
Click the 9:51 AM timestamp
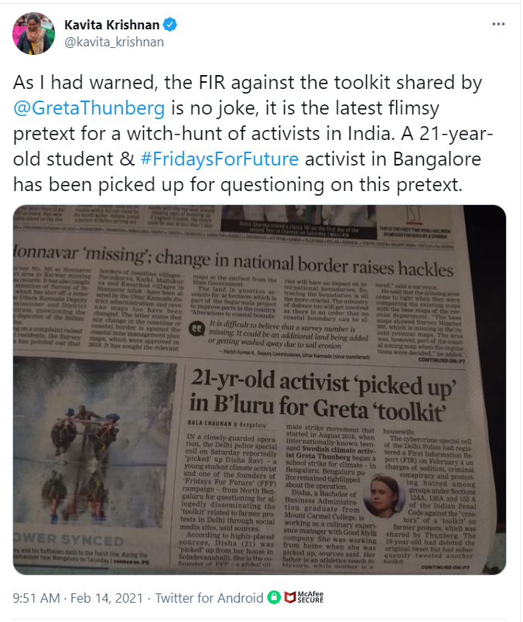point(36,598)
